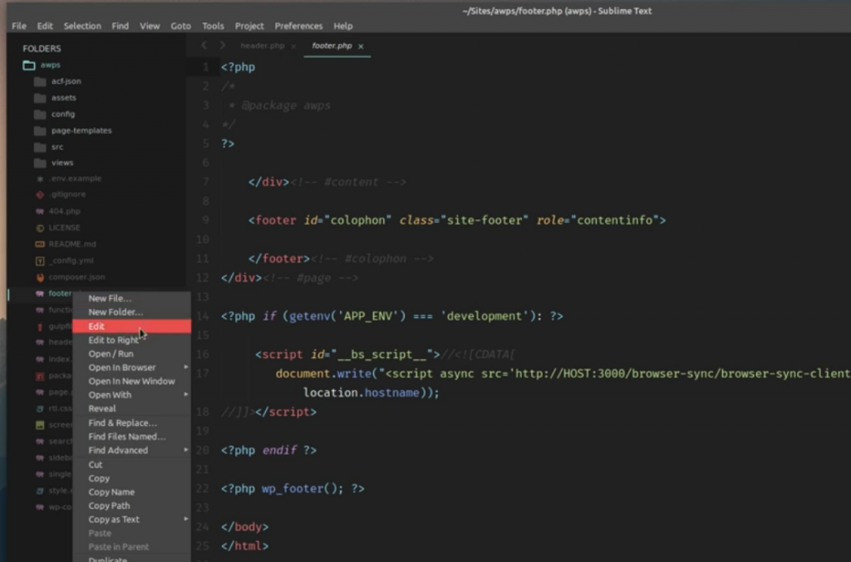851x562 pixels.
Task: Open the Preferences menu
Action: click(x=298, y=26)
